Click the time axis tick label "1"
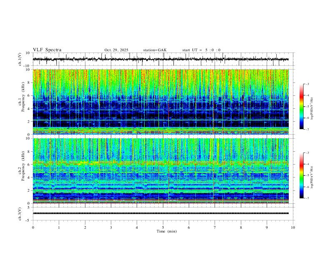 click(59, 227)
